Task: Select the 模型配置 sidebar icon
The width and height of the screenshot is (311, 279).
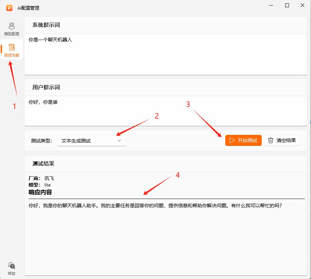Action: point(12,28)
